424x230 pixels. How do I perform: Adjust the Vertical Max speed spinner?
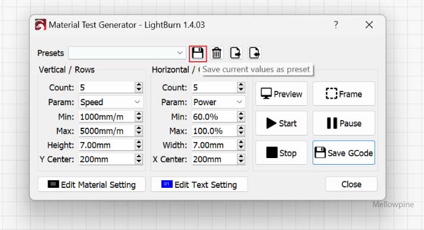(x=139, y=131)
